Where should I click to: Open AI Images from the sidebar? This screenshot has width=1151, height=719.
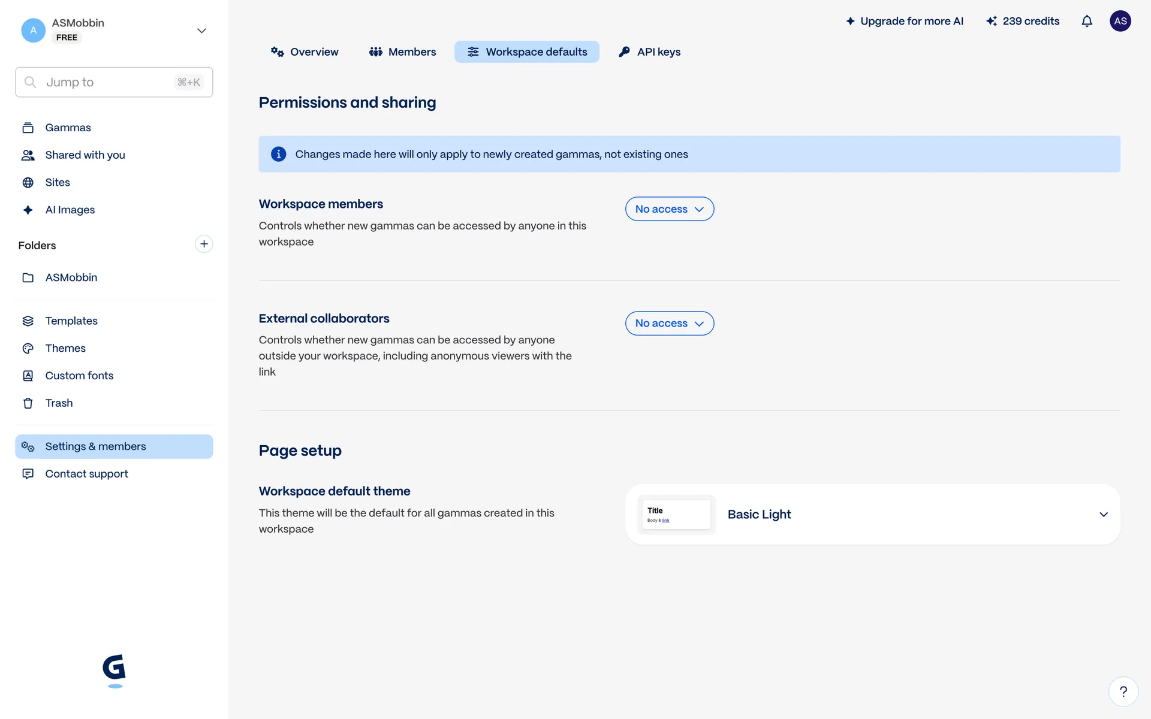[70, 210]
